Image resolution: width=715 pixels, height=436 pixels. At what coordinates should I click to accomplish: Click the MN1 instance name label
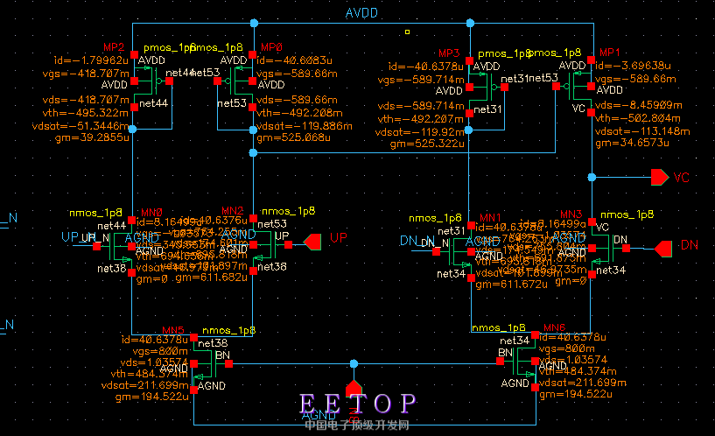click(490, 217)
